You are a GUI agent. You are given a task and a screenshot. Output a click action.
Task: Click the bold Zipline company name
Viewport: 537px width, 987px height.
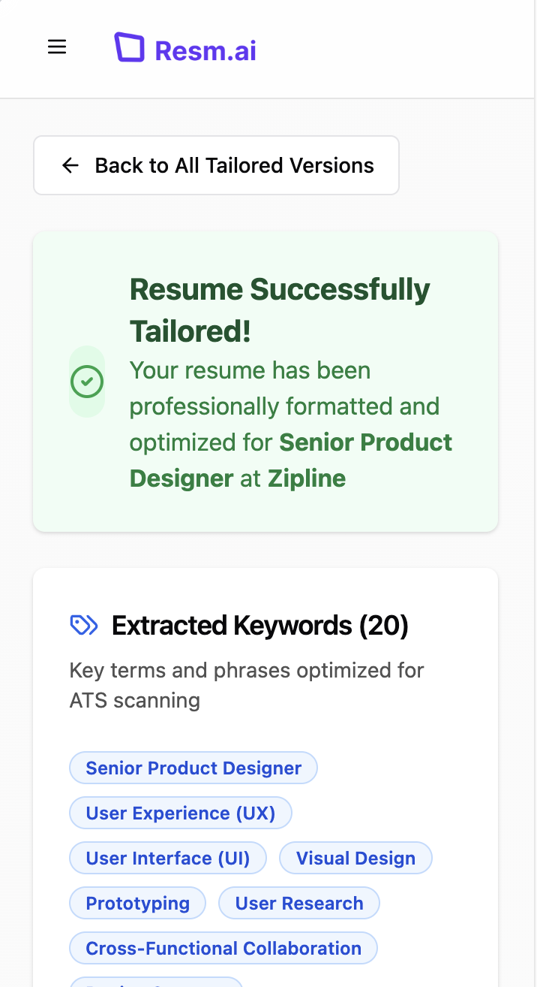point(307,478)
